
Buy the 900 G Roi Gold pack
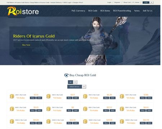click(x=143, y=110)
